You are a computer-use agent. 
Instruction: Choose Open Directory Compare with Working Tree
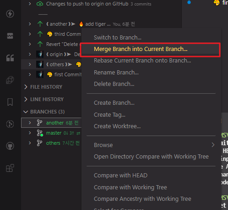(x=151, y=157)
